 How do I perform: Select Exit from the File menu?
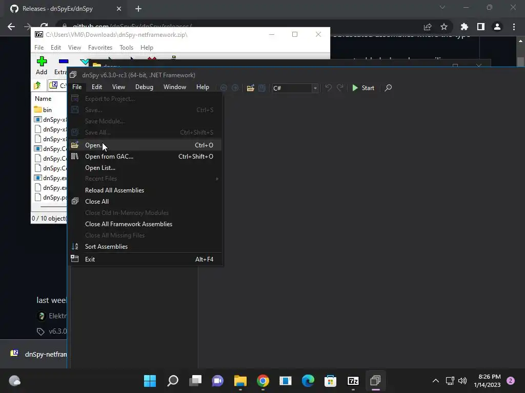(x=145, y=259)
